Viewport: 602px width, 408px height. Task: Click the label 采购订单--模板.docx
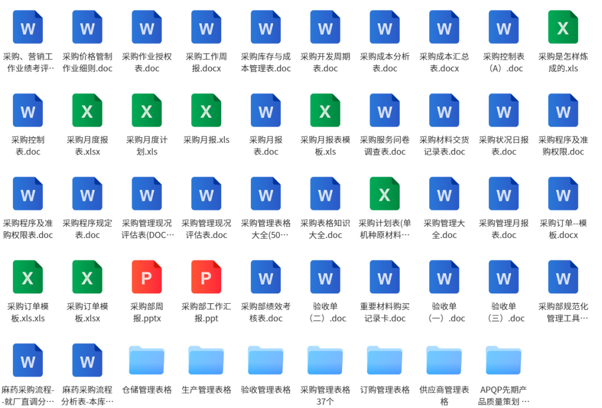(x=563, y=229)
